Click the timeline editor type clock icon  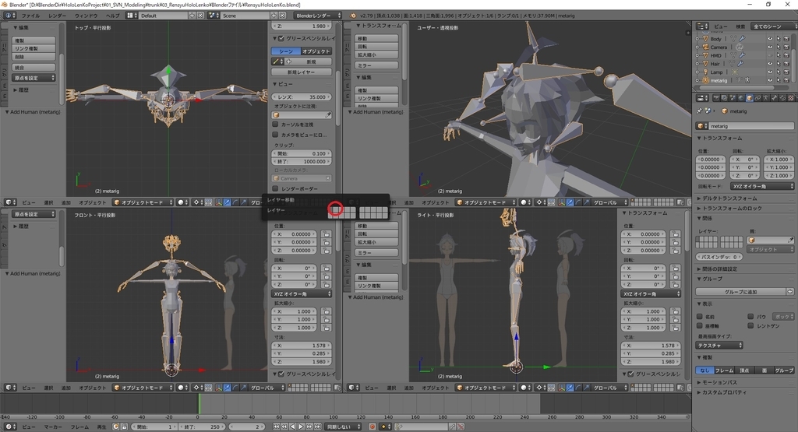(9, 427)
